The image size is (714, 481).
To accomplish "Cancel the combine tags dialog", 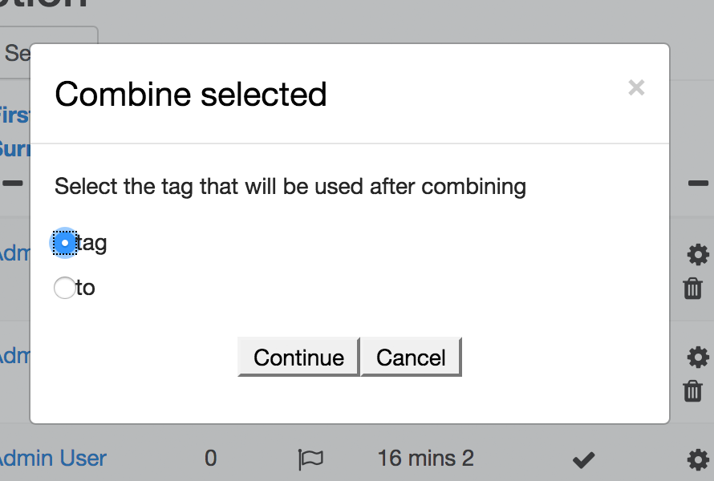I will pyautogui.click(x=412, y=358).
